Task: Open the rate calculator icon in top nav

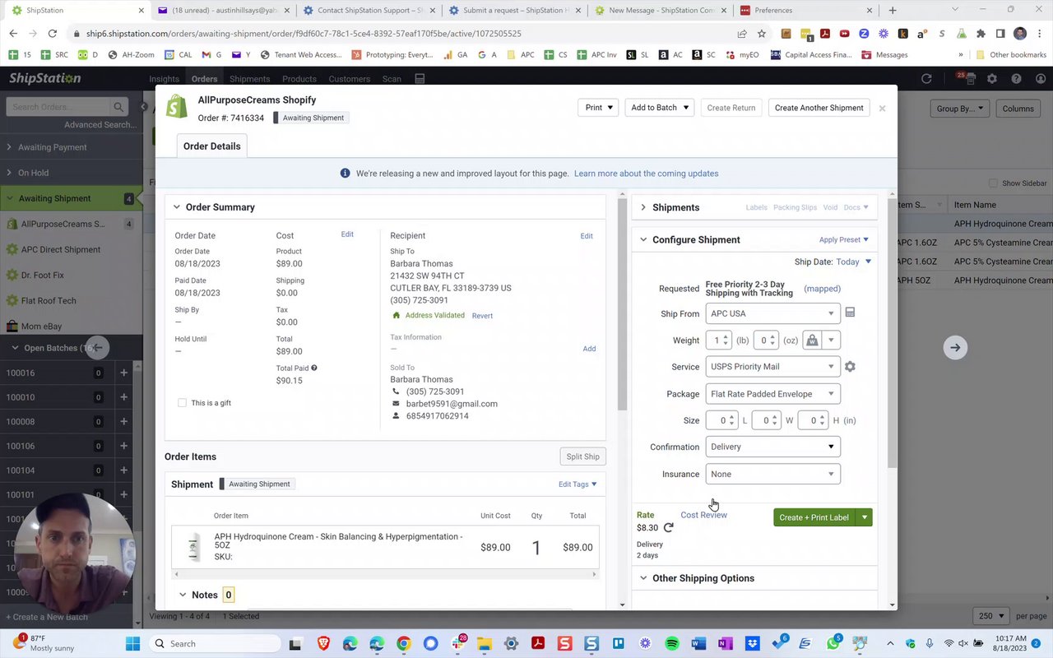Action: [420, 79]
